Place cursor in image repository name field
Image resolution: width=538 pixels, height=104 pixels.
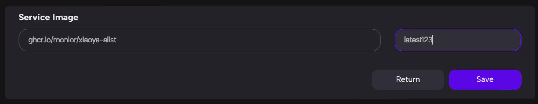tap(200, 40)
